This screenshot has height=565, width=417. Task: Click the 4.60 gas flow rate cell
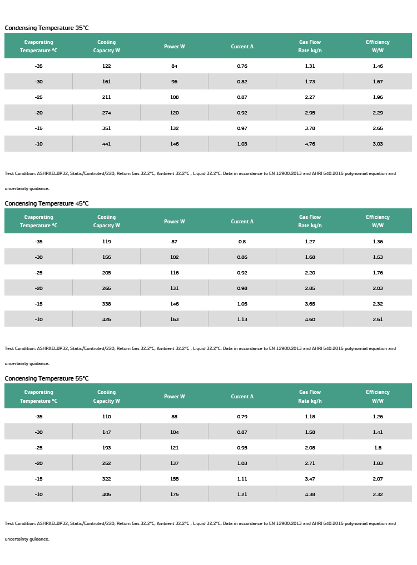click(310, 319)
